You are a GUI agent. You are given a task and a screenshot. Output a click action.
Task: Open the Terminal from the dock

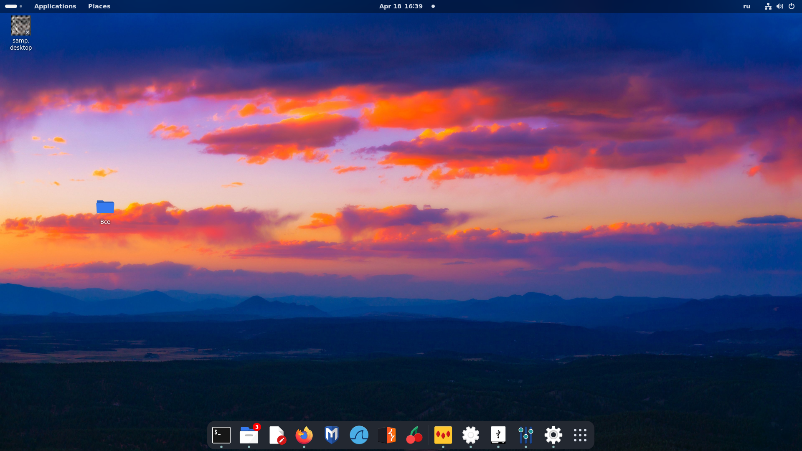coord(221,435)
